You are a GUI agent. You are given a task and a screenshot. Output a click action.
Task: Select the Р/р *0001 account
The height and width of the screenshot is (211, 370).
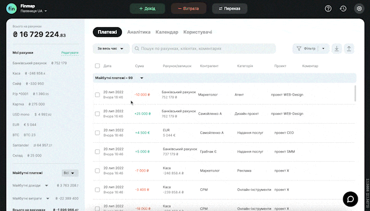click(31, 94)
